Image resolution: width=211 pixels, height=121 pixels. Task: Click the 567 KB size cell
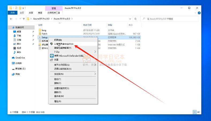click(x=136, y=34)
